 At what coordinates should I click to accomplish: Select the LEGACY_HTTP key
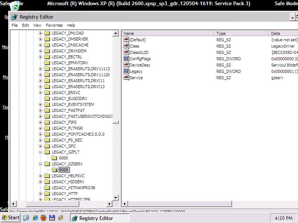(64, 194)
